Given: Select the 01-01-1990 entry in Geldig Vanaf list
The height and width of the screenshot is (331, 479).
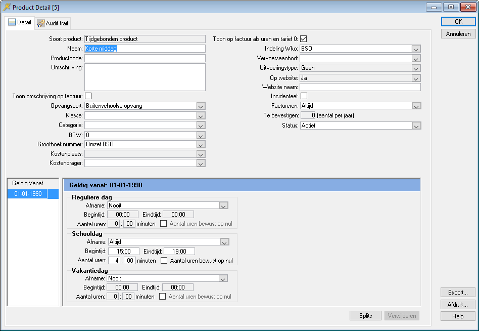Looking at the screenshot, I should pyautogui.click(x=28, y=194).
